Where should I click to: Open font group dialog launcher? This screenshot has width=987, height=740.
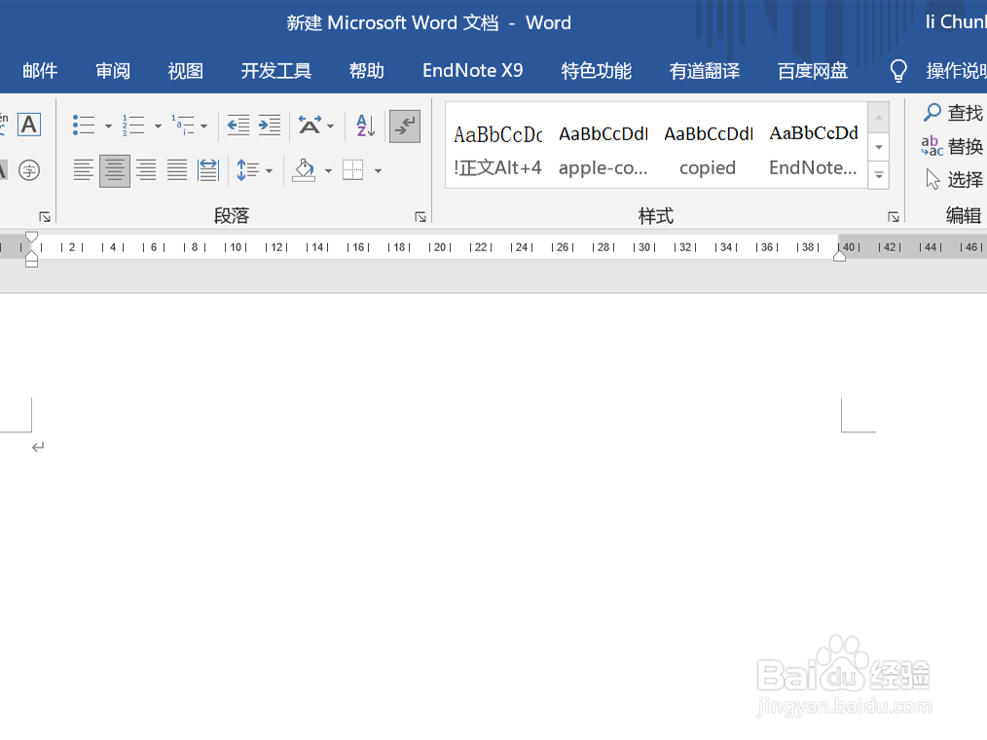[45, 217]
